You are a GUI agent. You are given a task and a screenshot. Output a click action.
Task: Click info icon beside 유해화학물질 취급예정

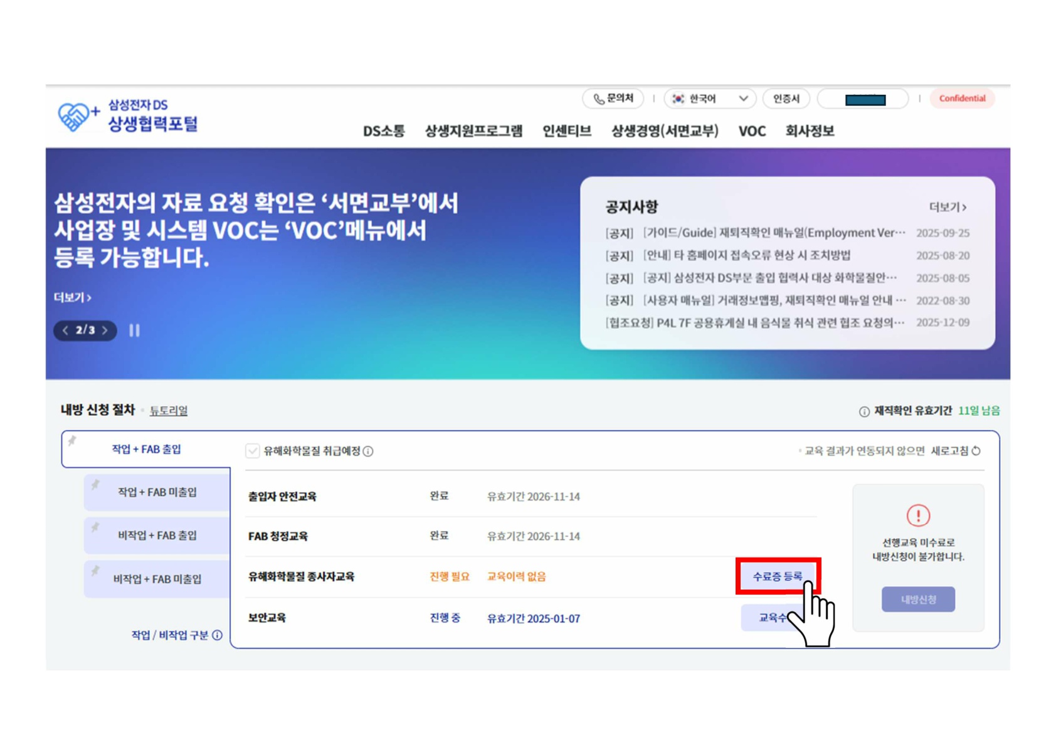369,452
